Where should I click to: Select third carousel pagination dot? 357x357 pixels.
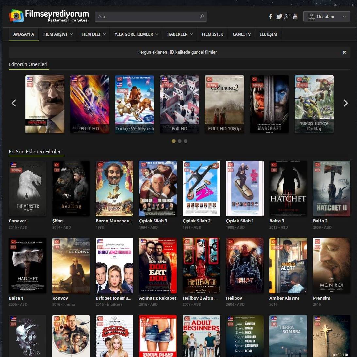point(186,141)
